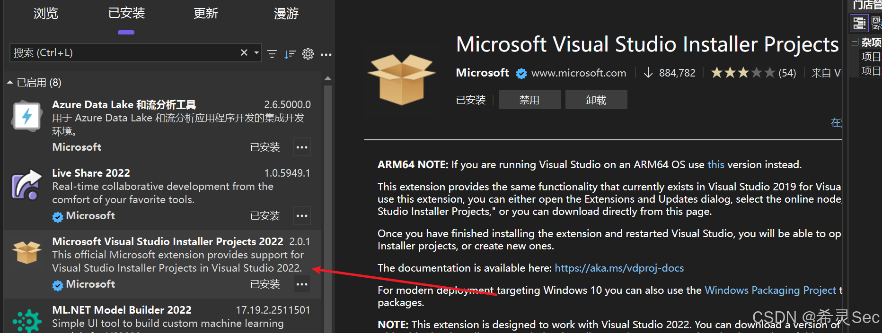Click the star rating (54)
Viewport: 882px width, 333px height.
click(753, 73)
